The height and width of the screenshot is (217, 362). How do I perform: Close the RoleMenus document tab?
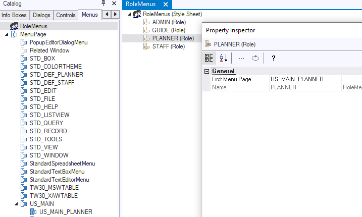click(166, 4)
